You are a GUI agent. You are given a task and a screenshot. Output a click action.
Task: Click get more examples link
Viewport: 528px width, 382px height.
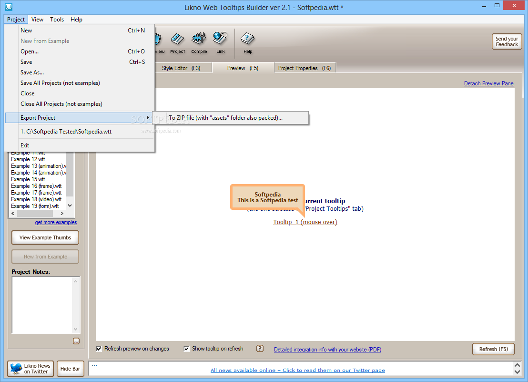[x=56, y=222]
